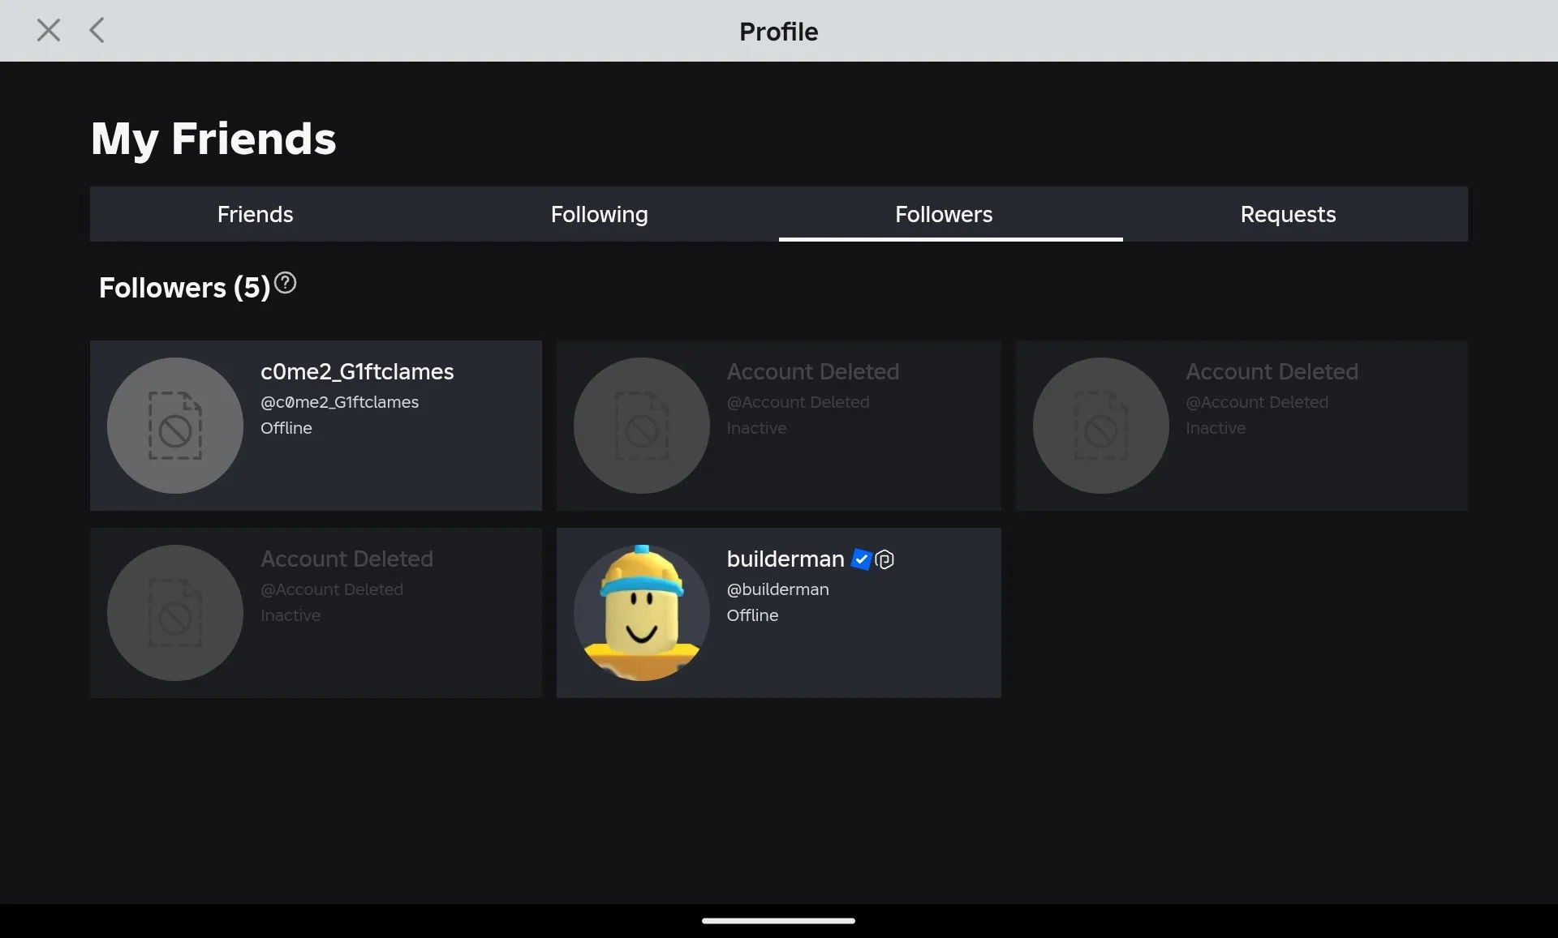Image resolution: width=1558 pixels, height=938 pixels.
Task: Click the blue verified badge beside builderman
Action: pyautogui.click(x=861, y=559)
